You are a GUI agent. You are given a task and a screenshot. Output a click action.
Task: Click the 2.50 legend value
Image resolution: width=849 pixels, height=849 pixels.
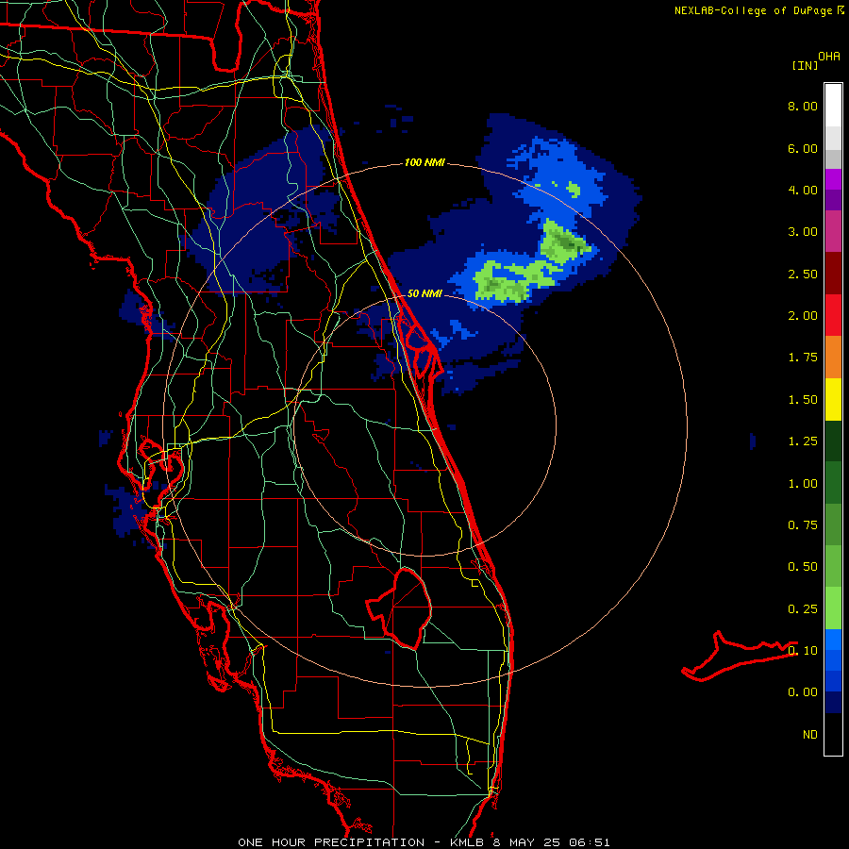point(803,274)
